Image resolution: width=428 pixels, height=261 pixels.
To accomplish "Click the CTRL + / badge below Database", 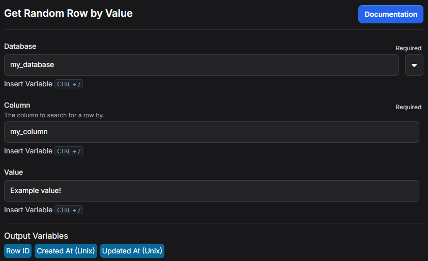I will pyautogui.click(x=69, y=84).
